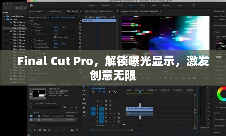This screenshot has width=226, height=136.
Task: Select the Type tool
Action: click(84, 116)
